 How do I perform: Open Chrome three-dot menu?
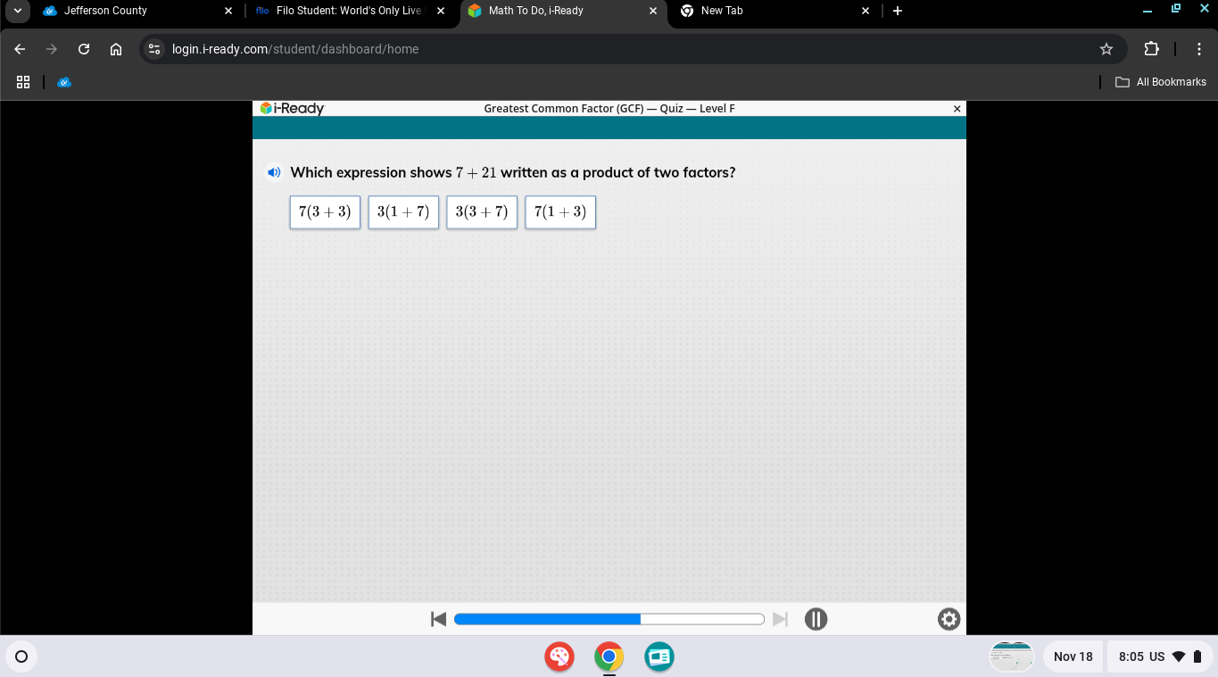coord(1199,49)
